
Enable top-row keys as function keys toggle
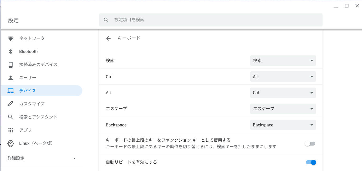(310, 143)
